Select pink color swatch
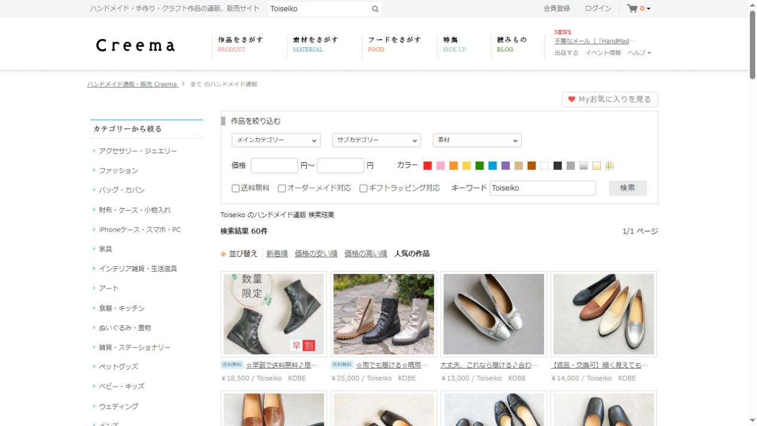757x426 pixels. tap(440, 166)
